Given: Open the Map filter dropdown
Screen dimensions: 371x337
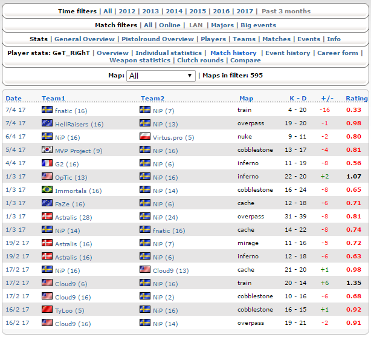Looking at the screenshot, I should click(x=161, y=76).
